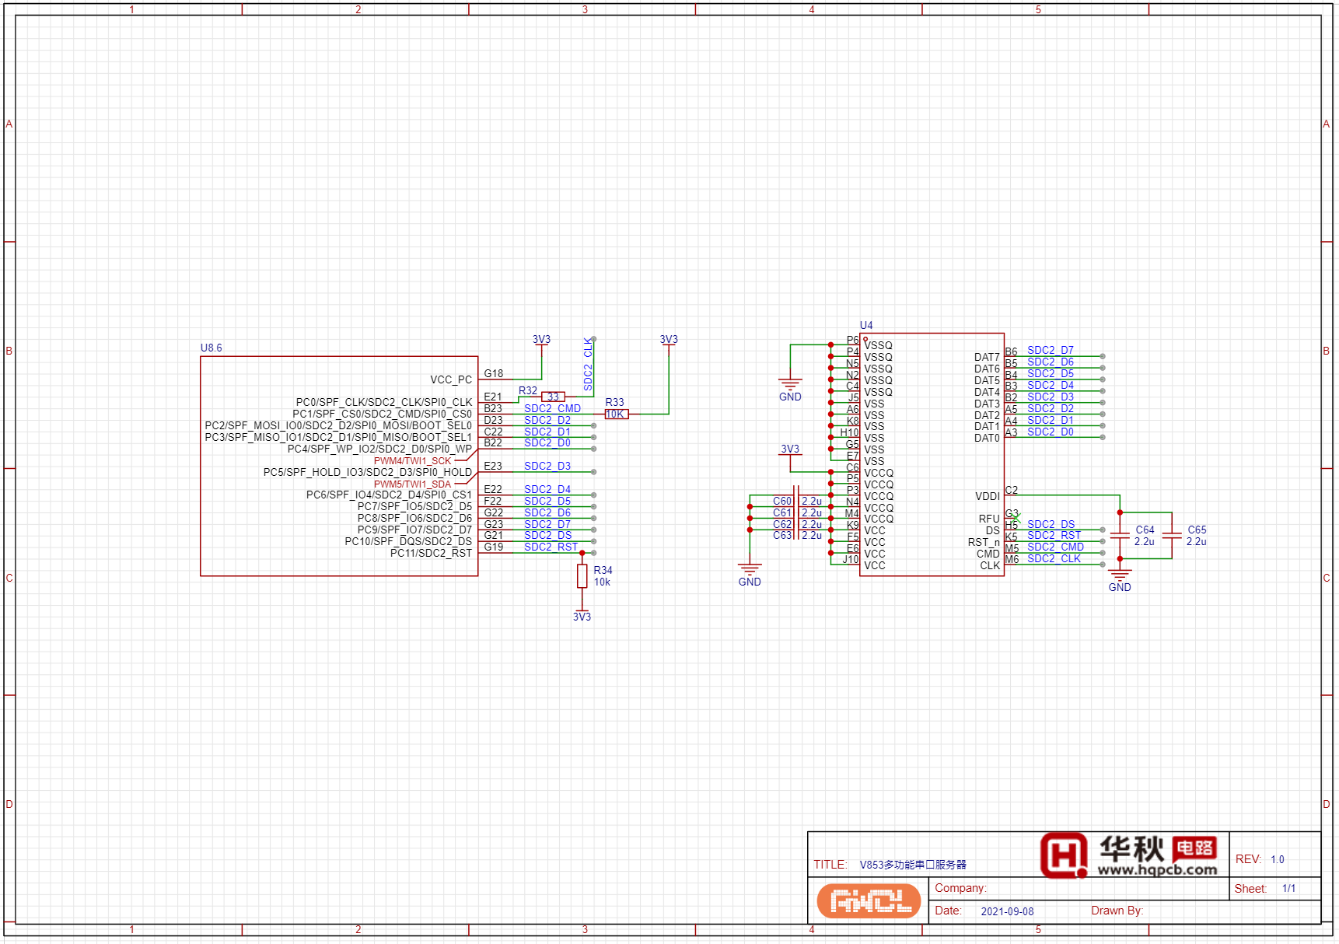This screenshot has width=1339, height=944.
Task: Click the DAT7 pin name on U4
Action: point(987,357)
